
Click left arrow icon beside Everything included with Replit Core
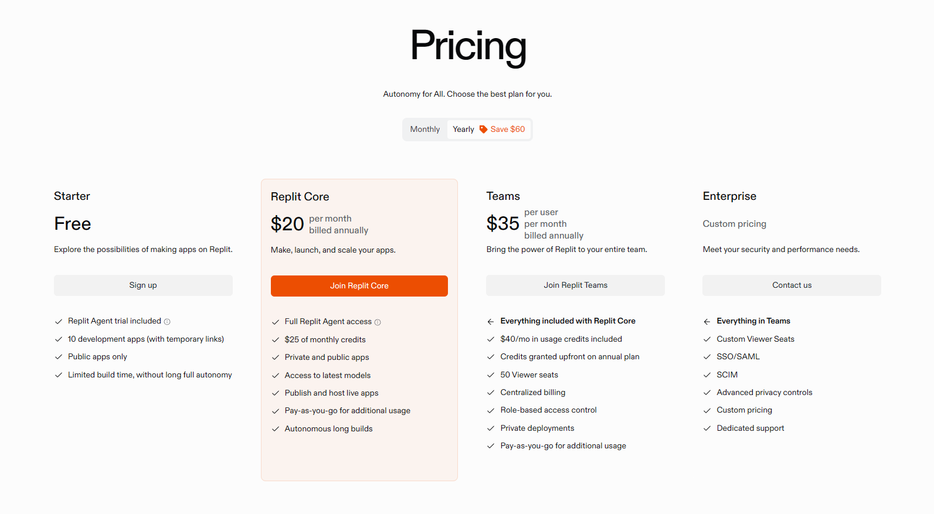pyautogui.click(x=491, y=321)
